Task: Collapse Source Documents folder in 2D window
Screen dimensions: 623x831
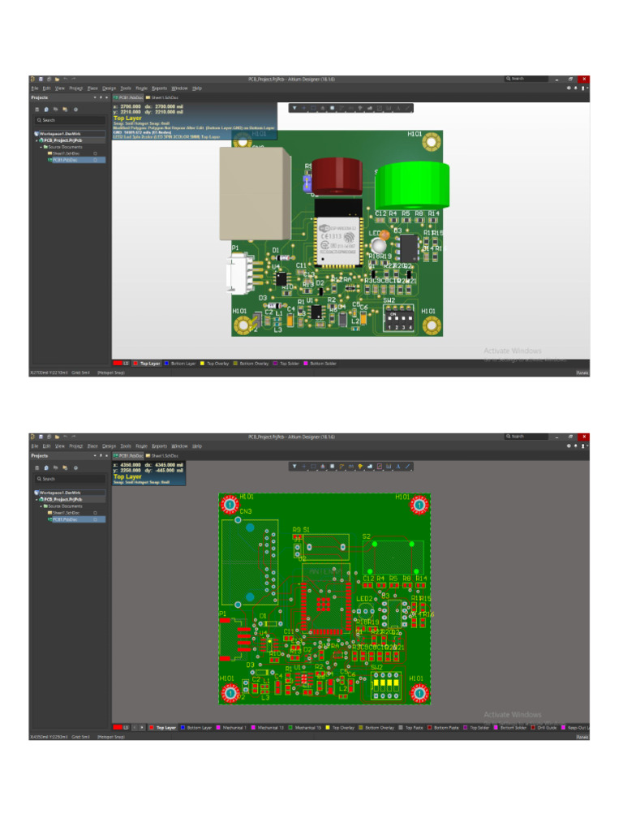Action: coord(41,506)
